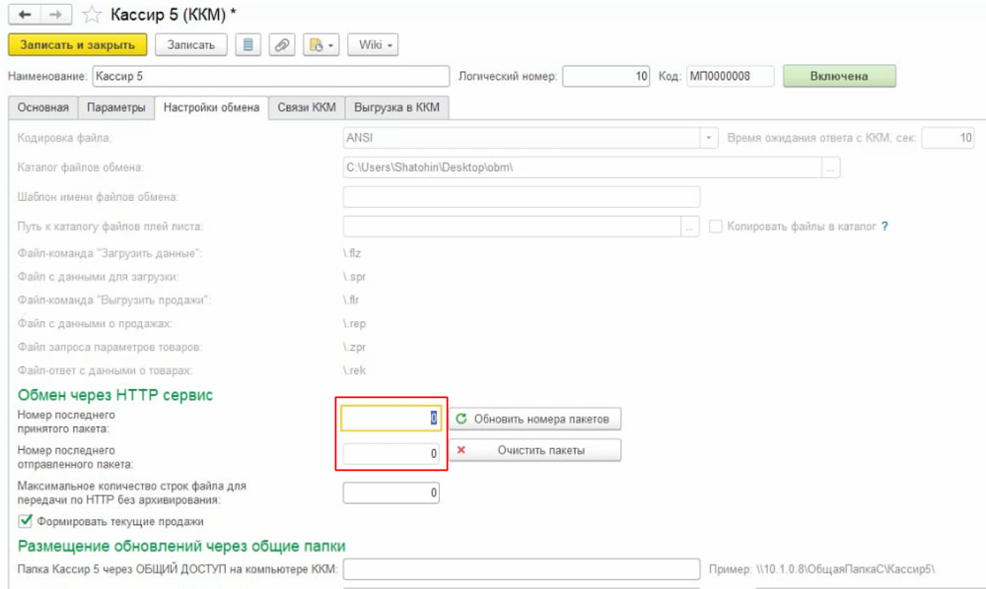Switch to the 'Основная' tab
This screenshot has width=986, height=589.
pyautogui.click(x=43, y=108)
